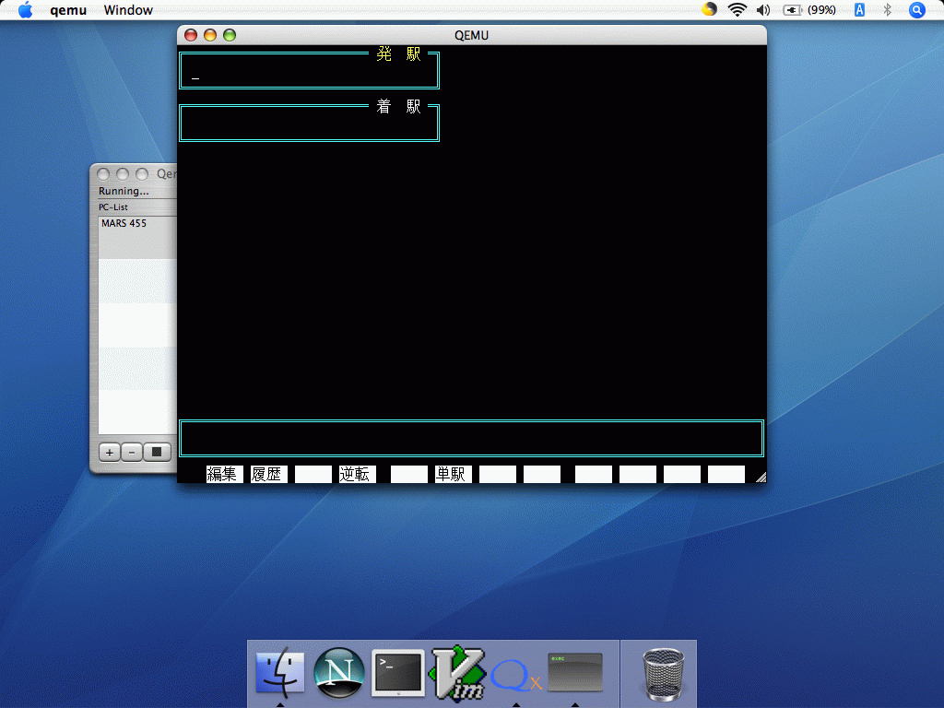Screen dimensions: 944x708
Task: Click the add (+) button in Q window
Action: (x=110, y=452)
